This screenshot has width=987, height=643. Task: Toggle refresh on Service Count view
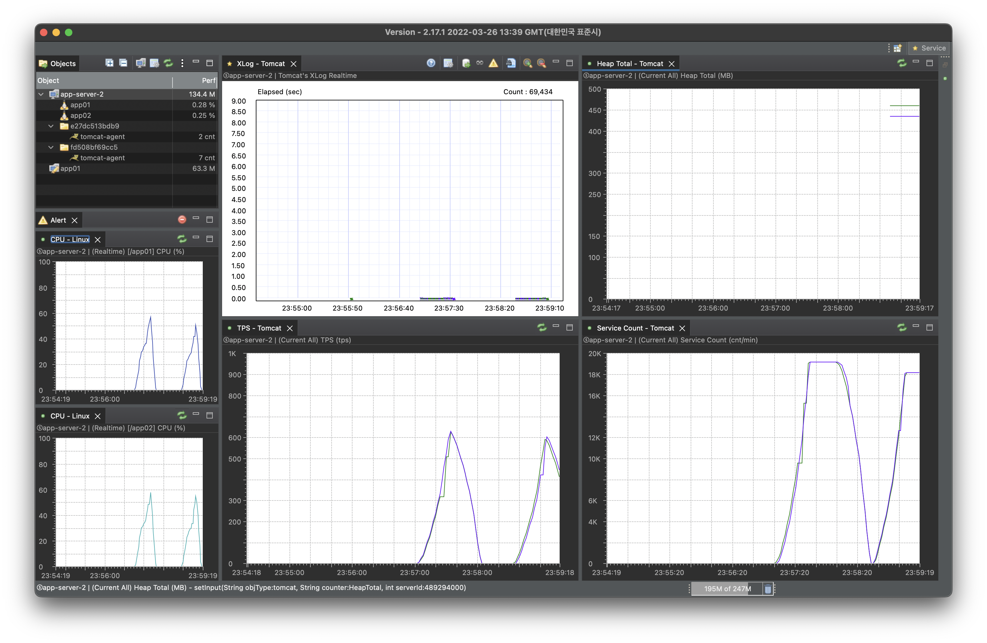coord(902,327)
